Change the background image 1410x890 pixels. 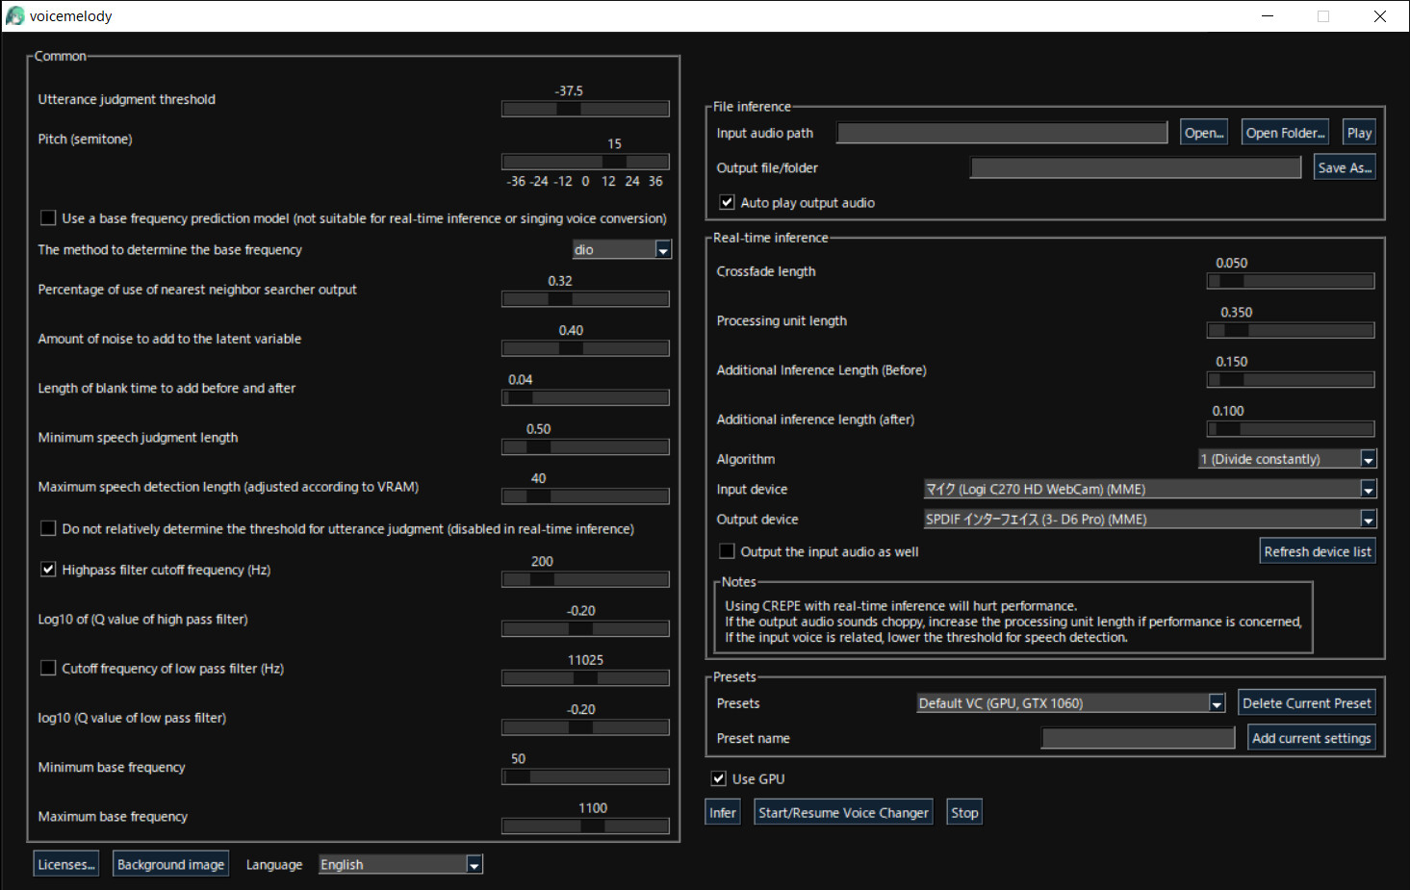pos(170,863)
